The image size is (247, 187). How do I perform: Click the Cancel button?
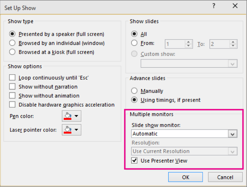[225, 177]
